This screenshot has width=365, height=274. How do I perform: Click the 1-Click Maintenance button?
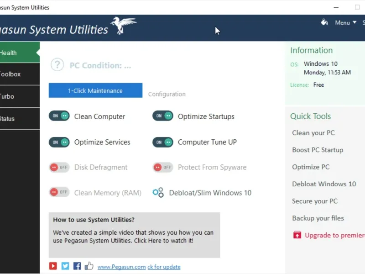click(x=95, y=90)
